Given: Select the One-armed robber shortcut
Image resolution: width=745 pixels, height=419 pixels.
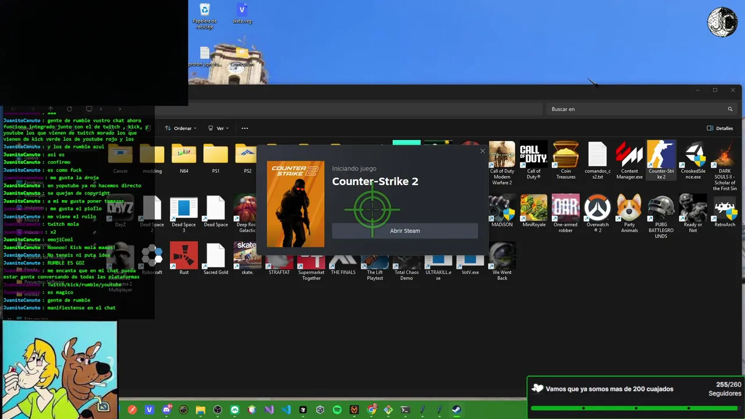Looking at the screenshot, I should click(566, 214).
